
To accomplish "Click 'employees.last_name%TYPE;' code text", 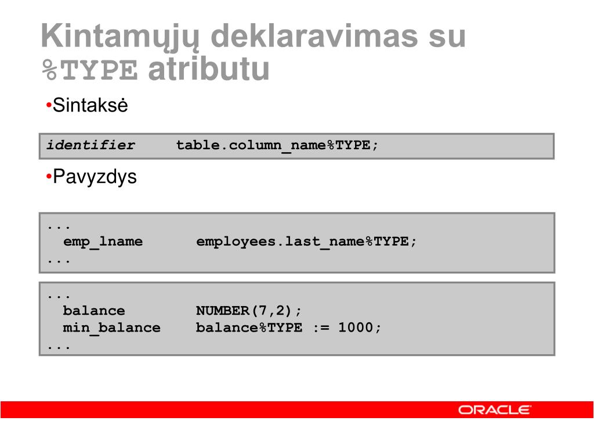I will 306,242.
